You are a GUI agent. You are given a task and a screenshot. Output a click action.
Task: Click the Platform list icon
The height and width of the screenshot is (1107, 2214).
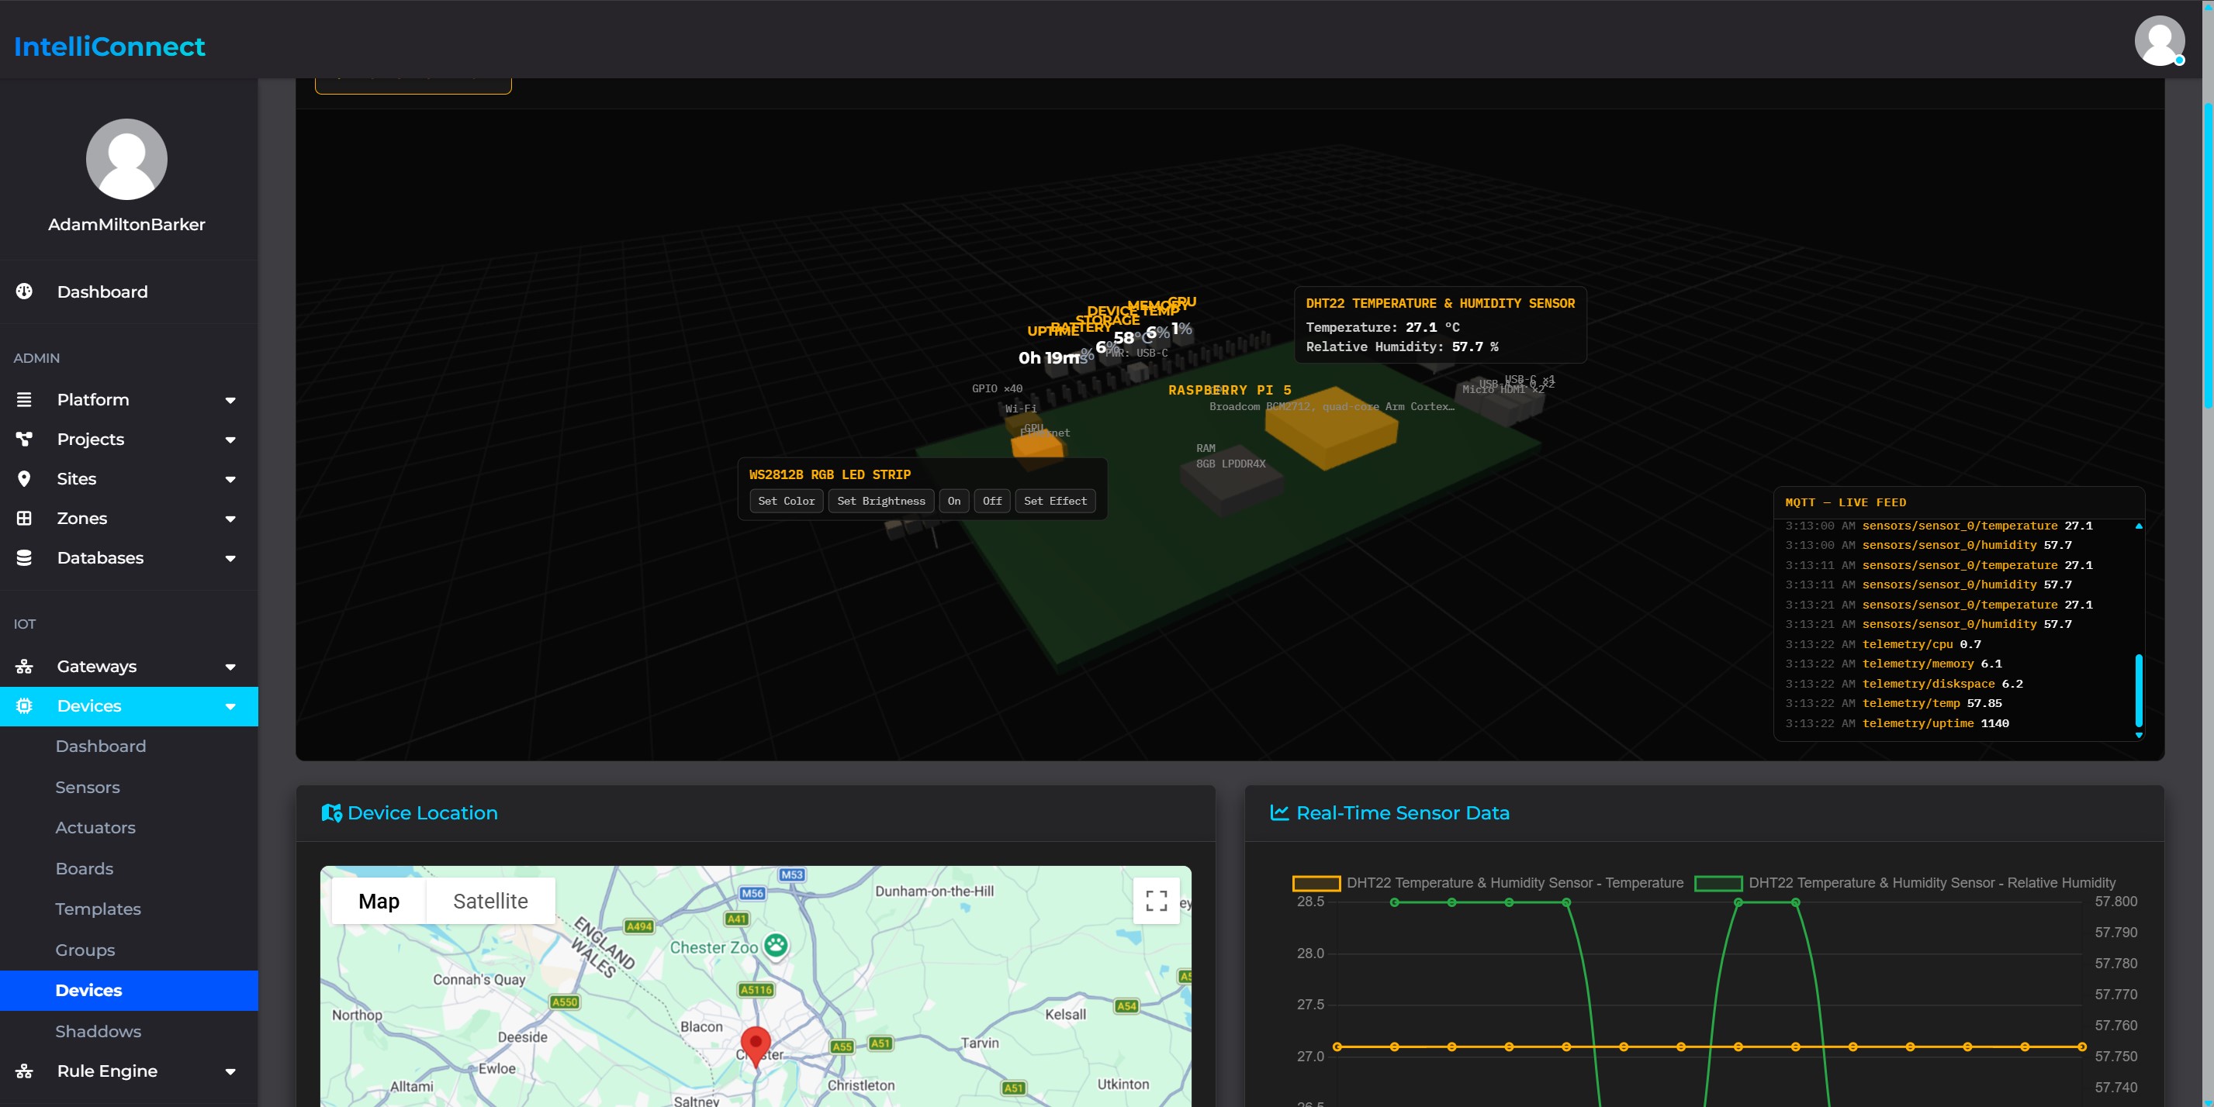pos(24,399)
